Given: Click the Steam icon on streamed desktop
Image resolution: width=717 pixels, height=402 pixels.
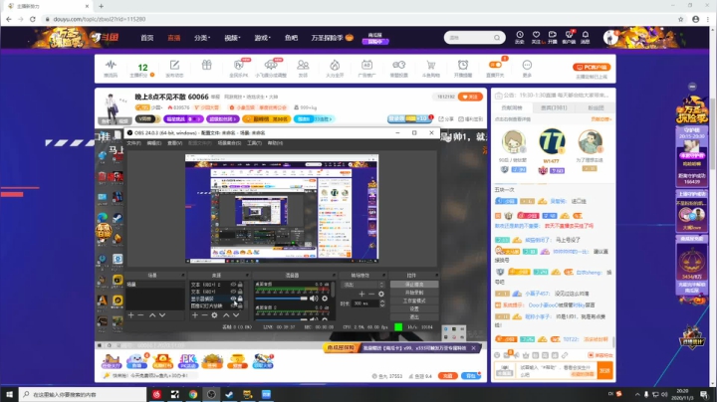Looking at the screenshot, I should pyautogui.click(x=118, y=218).
